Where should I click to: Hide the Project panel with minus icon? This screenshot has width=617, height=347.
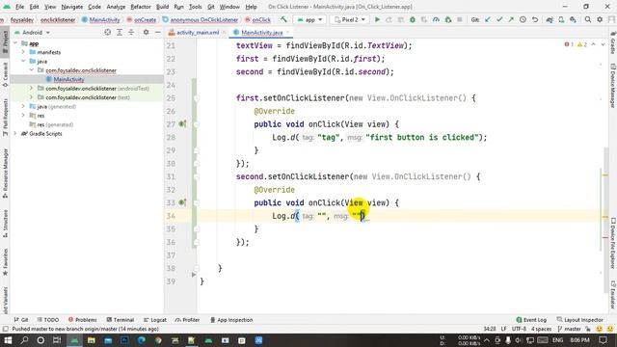[x=157, y=32]
